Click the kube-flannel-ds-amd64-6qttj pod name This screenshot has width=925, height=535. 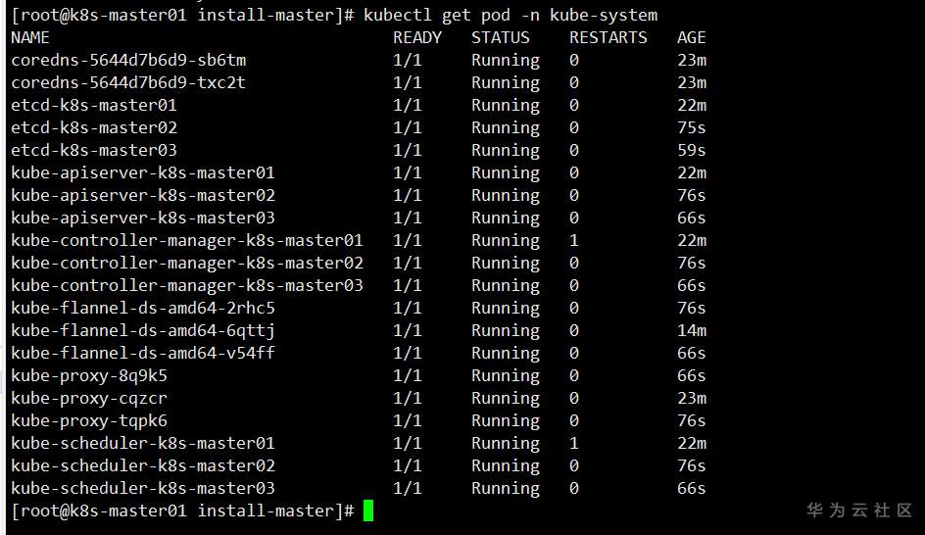tap(143, 330)
